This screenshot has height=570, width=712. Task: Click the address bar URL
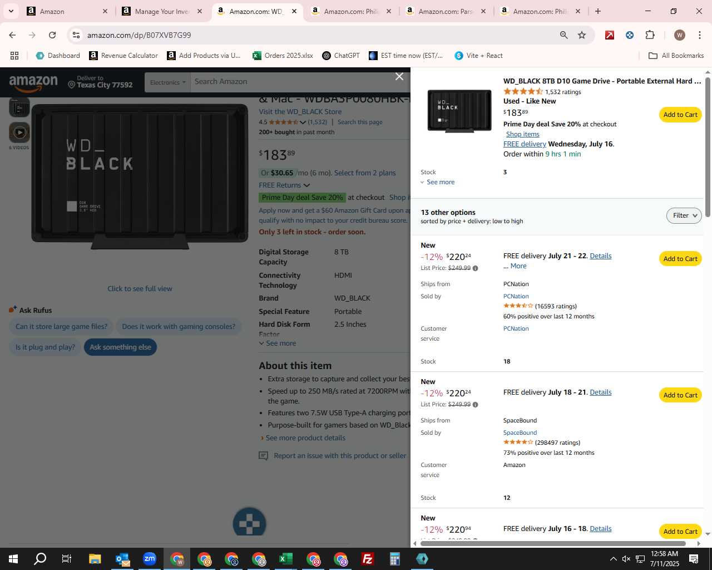pos(139,35)
